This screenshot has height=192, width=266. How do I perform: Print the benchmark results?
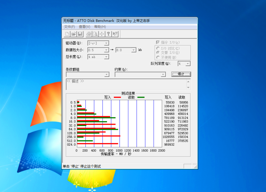(x=89, y=34)
